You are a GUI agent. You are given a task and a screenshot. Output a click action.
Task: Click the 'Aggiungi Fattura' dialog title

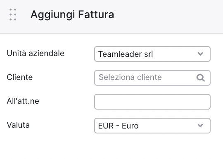pos(72,15)
